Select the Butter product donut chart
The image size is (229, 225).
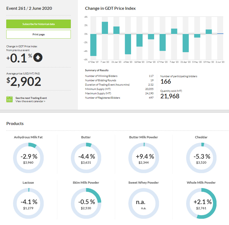pos(86,158)
